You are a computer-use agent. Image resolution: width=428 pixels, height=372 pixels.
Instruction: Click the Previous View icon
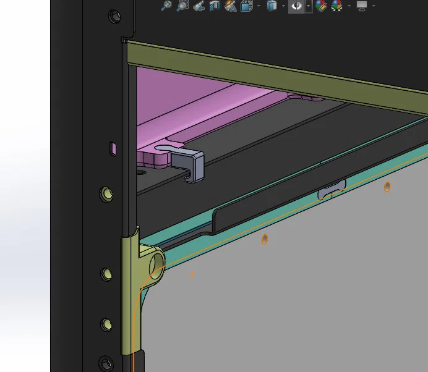click(x=199, y=6)
